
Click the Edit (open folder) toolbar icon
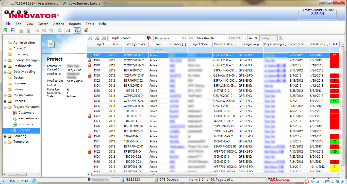point(44,31)
